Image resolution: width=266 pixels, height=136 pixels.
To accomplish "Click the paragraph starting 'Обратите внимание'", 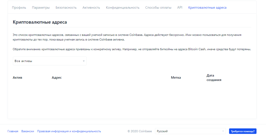I will [132, 49].
